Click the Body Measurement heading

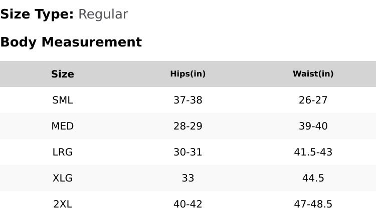click(x=71, y=42)
